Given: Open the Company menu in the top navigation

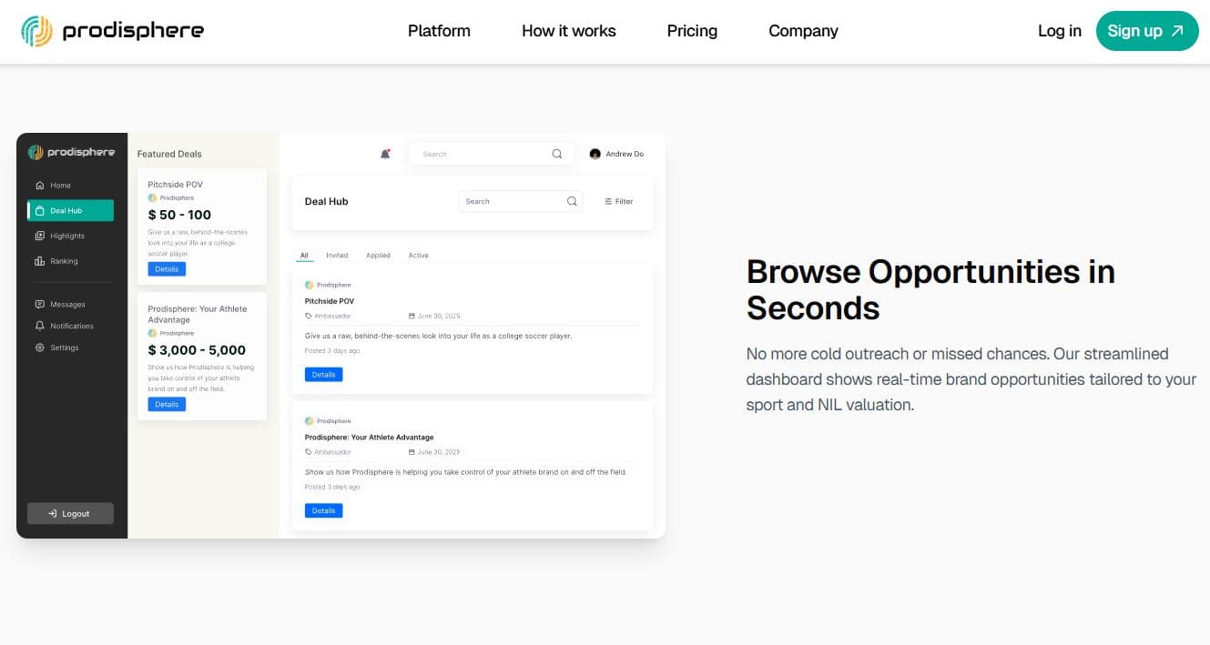Looking at the screenshot, I should pos(803,31).
